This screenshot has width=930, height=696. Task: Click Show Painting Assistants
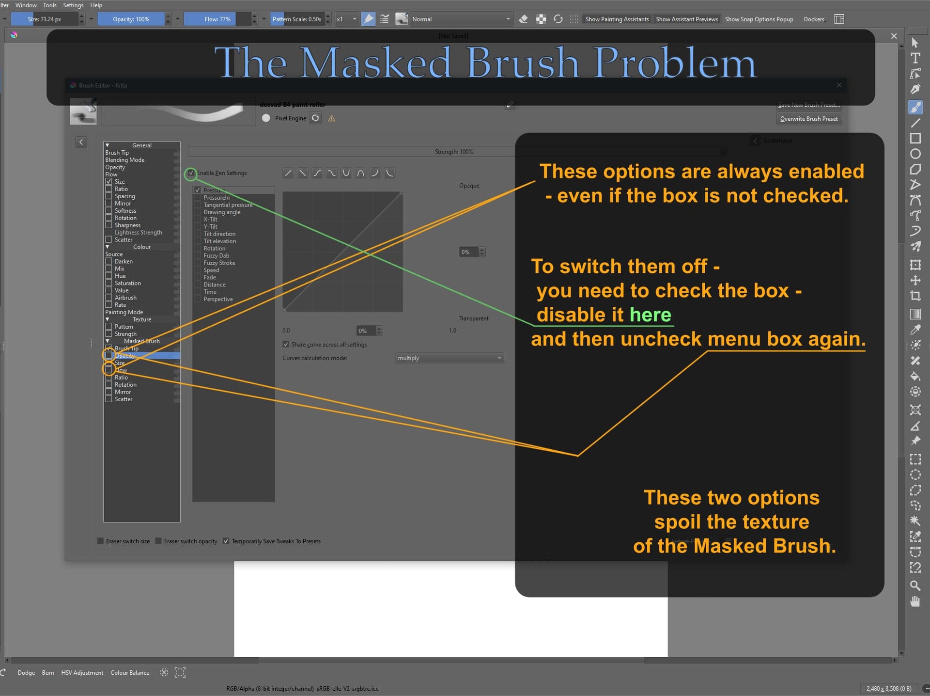coord(617,19)
